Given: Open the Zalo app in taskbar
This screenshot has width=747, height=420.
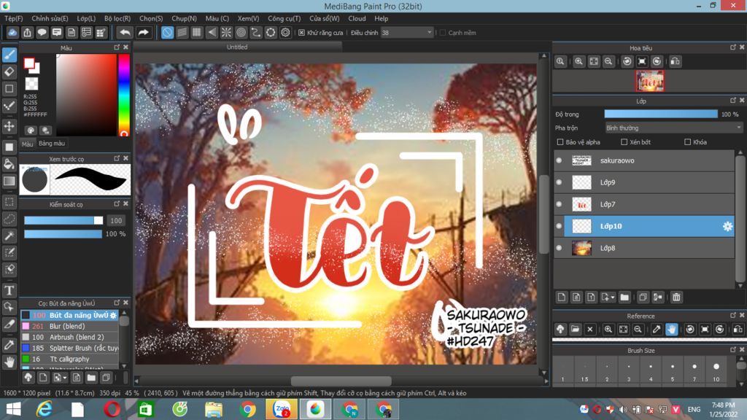Looking at the screenshot, I should (x=282, y=409).
